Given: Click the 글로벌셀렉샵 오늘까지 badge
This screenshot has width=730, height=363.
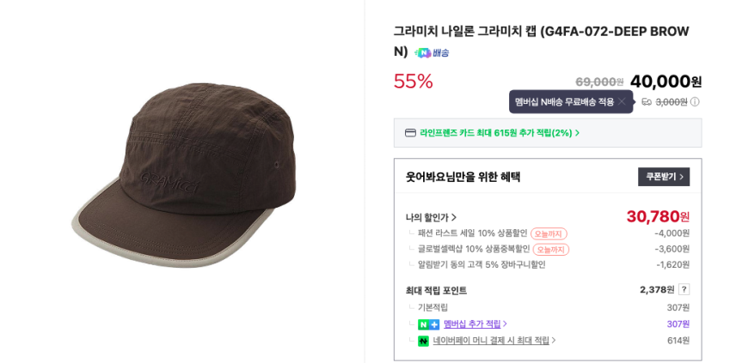Looking at the screenshot, I should click(x=550, y=250).
